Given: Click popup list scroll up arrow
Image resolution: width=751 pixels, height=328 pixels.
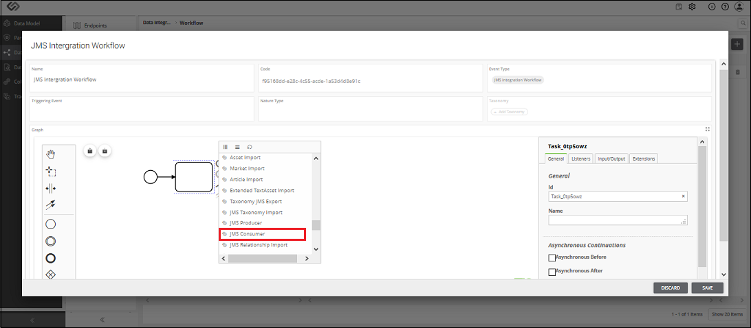Looking at the screenshot, I should click(316, 159).
